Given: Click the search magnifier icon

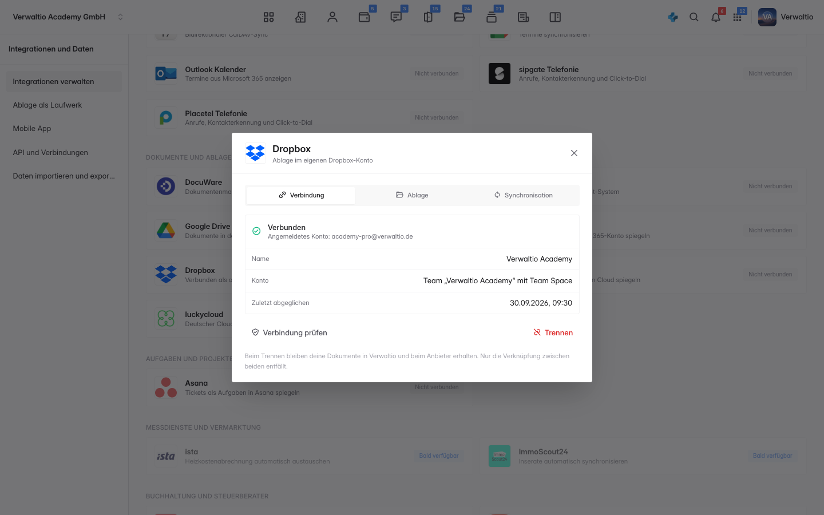Looking at the screenshot, I should [x=694, y=17].
